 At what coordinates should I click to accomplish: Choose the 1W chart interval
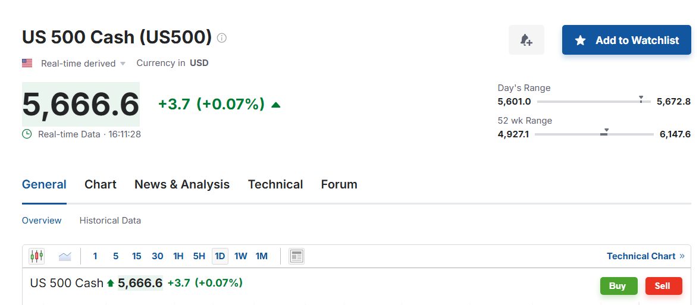pyautogui.click(x=240, y=256)
